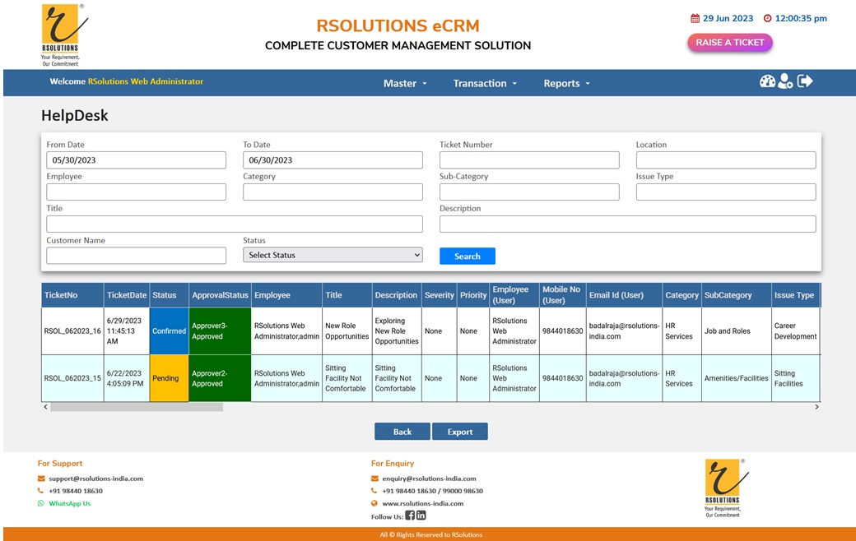Open the Facebook follow icon
The height and width of the screenshot is (541, 856).
coord(410,516)
